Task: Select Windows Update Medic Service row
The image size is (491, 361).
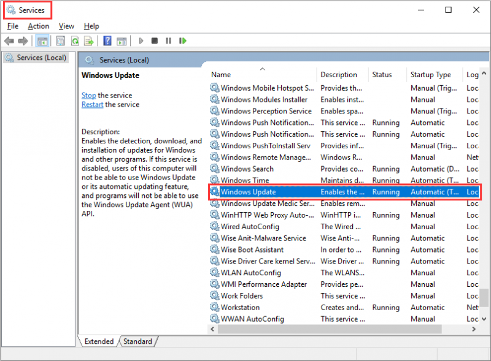Action: (344, 203)
